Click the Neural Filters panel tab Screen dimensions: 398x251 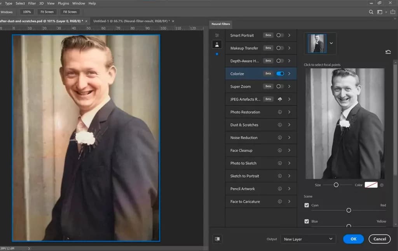tap(221, 24)
